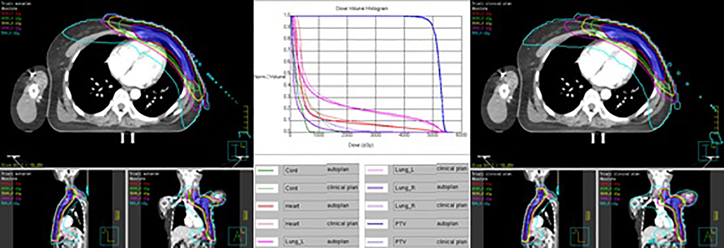Click the dark green Cord autoplan line swatch

coord(266,170)
